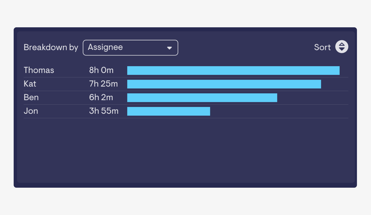Click the Sort arrows icon
371x215 pixels.
point(342,47)
